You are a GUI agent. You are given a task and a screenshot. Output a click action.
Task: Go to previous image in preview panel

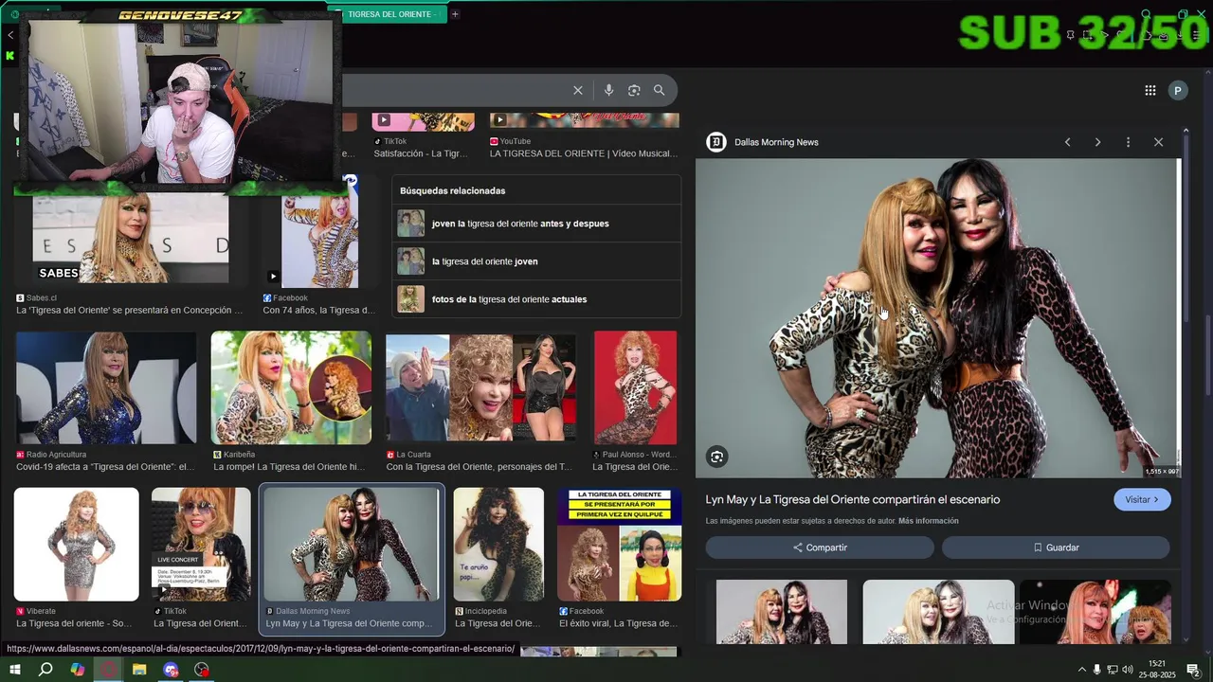pyautogui.click(x=1067, y=142)
